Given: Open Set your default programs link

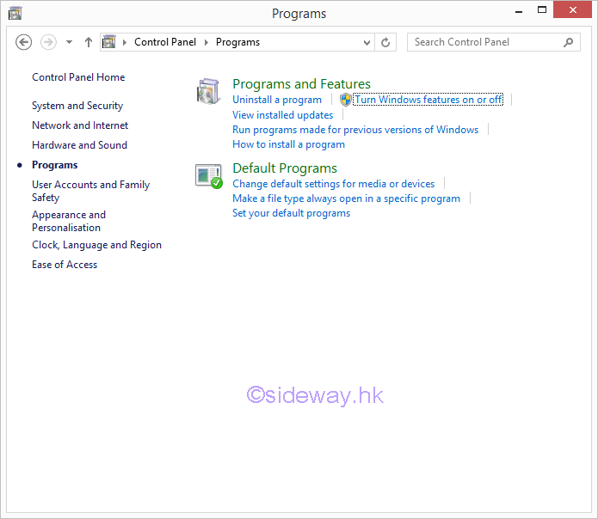Looking at the screenshot, I should [291, 213].
